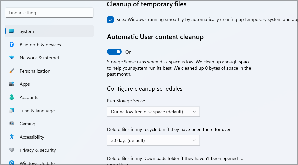Click the Network & internet wifi icon
This screenshot has height=165, width=298.
click(12, 58)
